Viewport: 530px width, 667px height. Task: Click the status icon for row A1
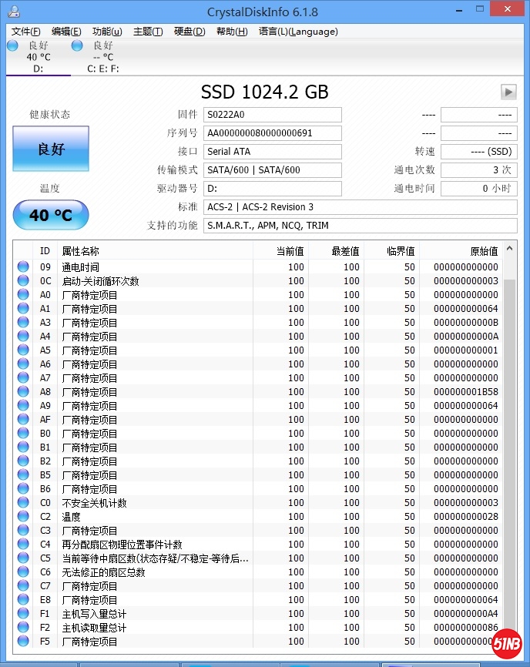tap(23, 308)
